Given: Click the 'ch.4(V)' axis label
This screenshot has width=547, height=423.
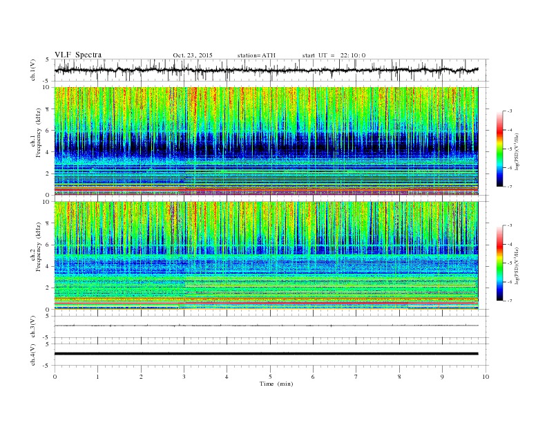Looking at the screenshot, I should [33, 355].
